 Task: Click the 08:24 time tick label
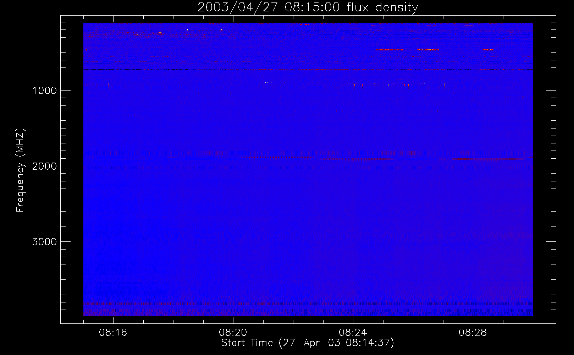[x=353, y=333]
